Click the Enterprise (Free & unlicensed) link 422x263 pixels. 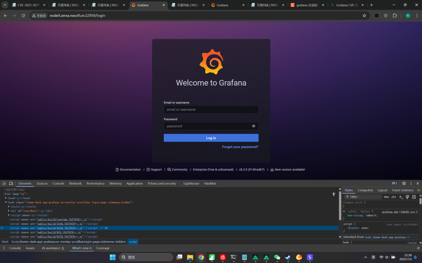click(x=213, y=170)
